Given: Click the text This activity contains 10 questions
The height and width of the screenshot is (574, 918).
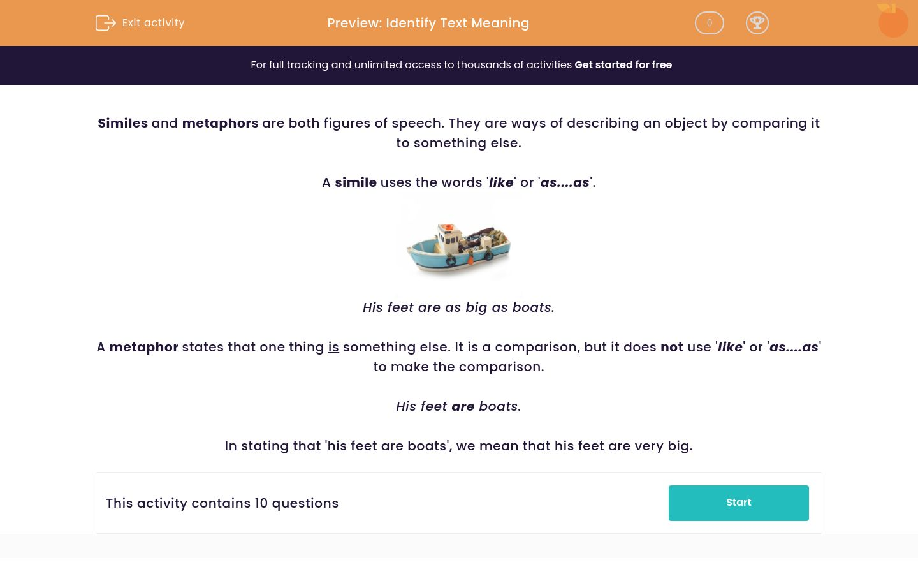Looking at the screenshot, I should 222,503.
